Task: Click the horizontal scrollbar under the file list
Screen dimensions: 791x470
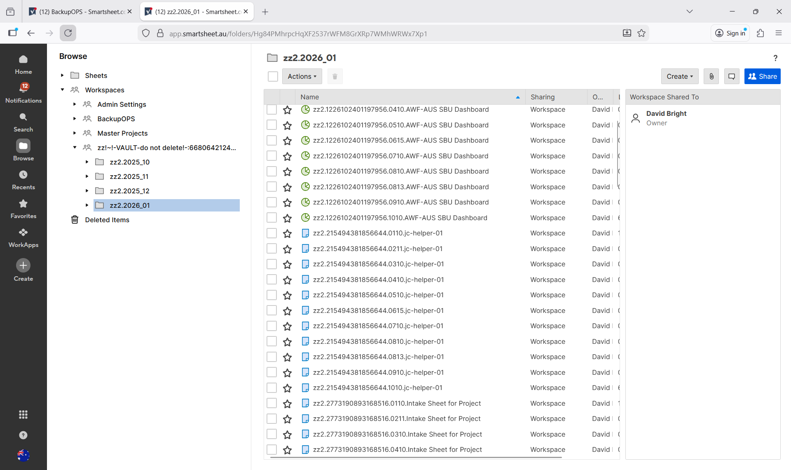Action: (x=416, y=457)
